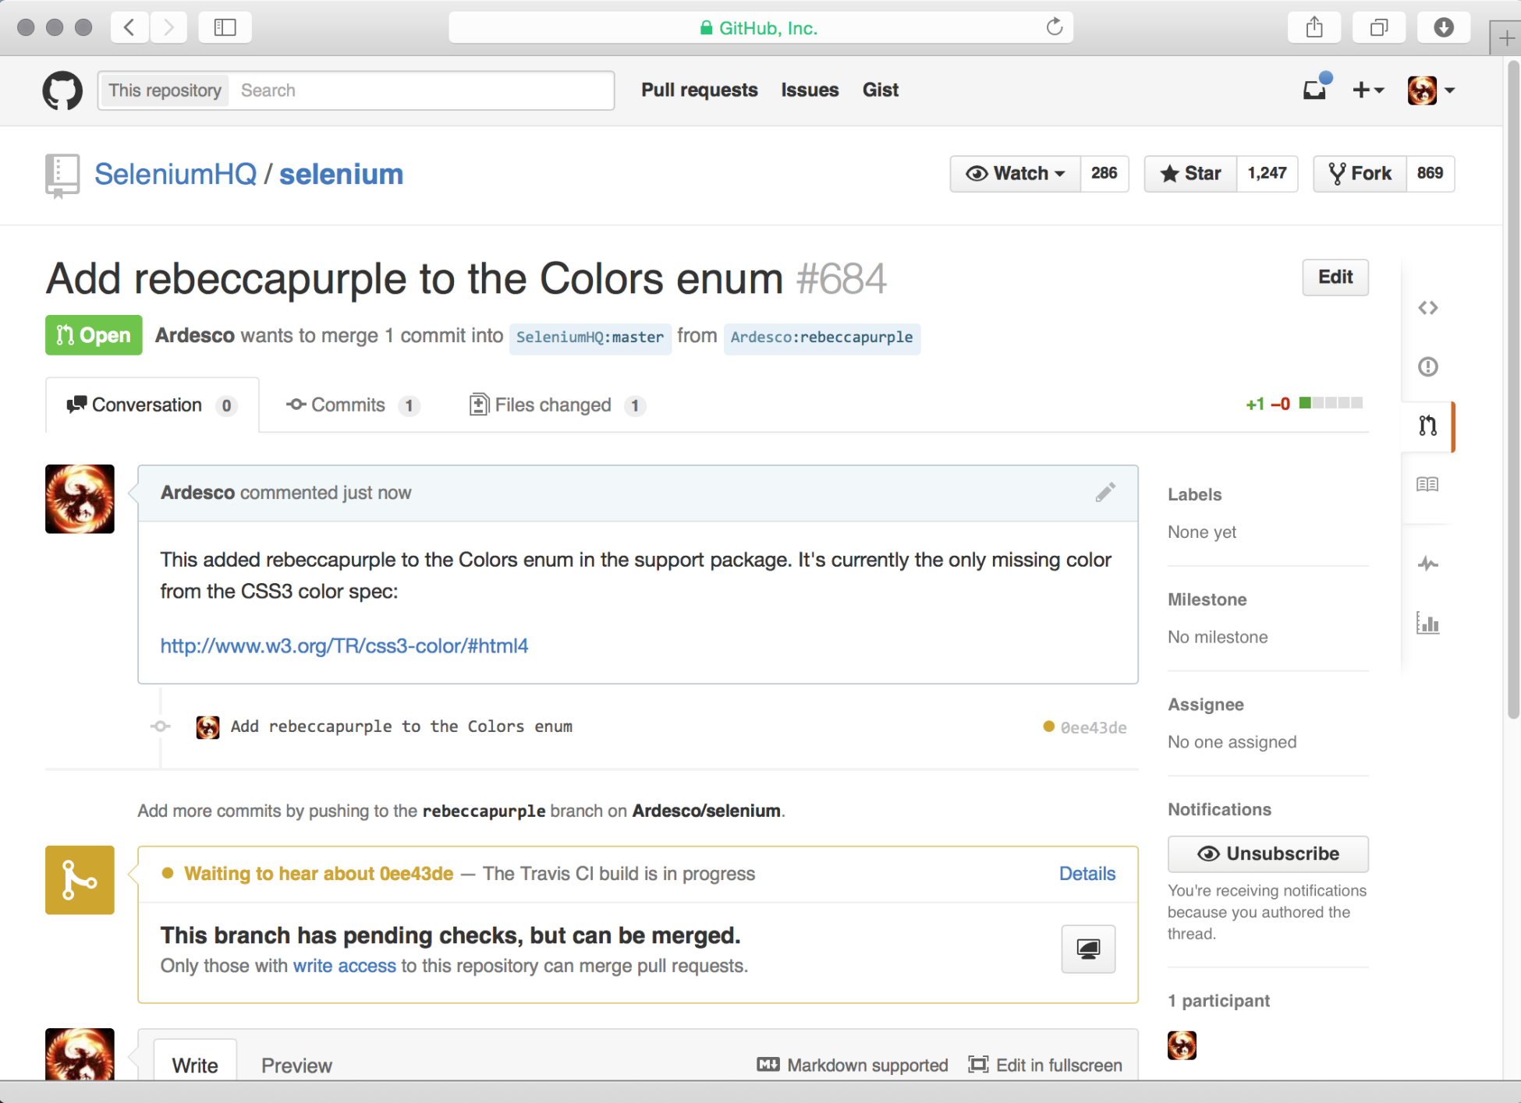Reload the page with the refresh icon
1521x1103 pixels.
coord(1055,27)
